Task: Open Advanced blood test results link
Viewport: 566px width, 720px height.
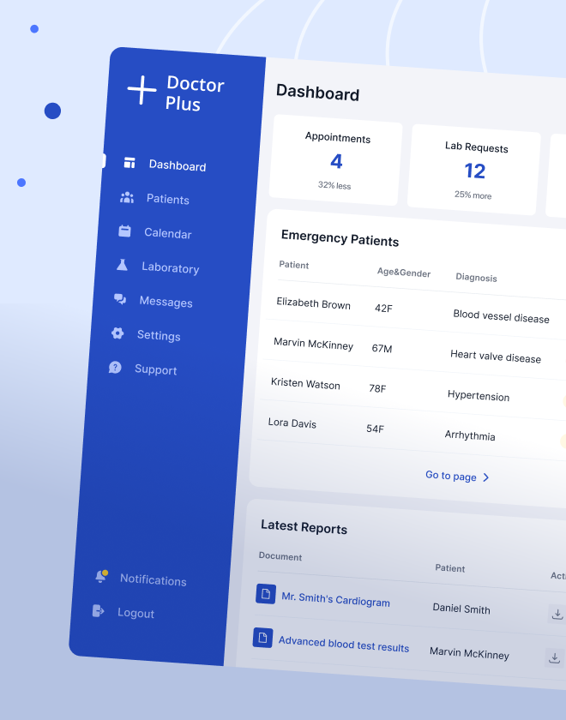Action: [344, 644]
